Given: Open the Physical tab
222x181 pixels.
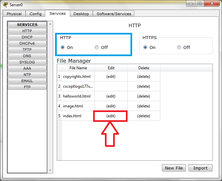Looking at the screenshot, I should (x=14, y=14).
